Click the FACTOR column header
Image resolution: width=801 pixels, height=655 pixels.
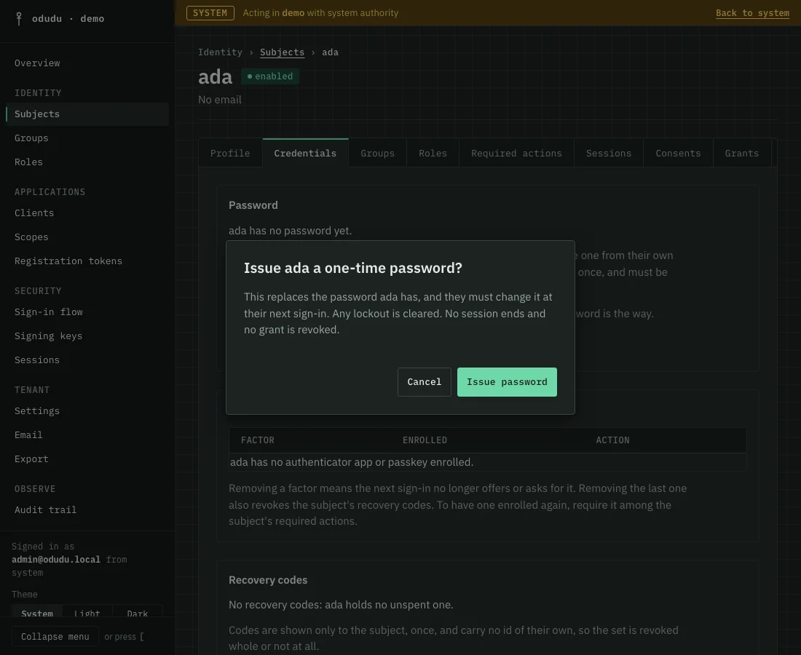pyautogui.click(x=258, y=440)
